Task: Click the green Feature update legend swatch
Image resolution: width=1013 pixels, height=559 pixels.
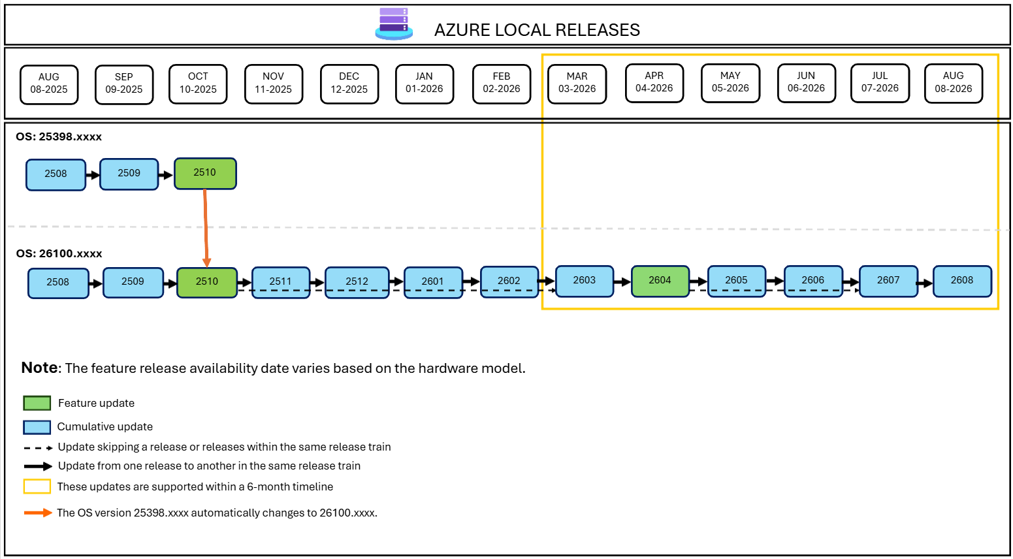Action: click(37, 403)
